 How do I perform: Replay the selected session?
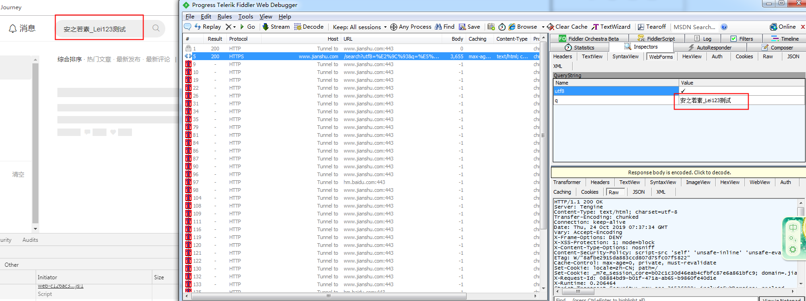[x=208, y=27]
